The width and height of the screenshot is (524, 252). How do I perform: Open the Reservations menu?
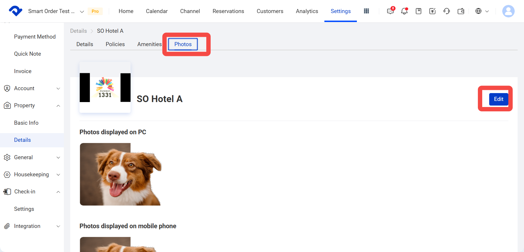click(x=228, y=11)
